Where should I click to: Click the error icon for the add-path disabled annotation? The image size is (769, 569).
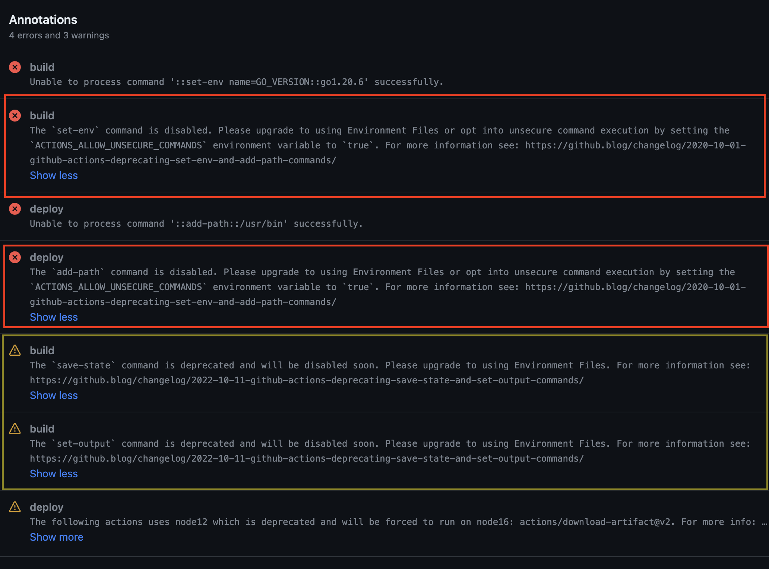[x=15, y=257]
